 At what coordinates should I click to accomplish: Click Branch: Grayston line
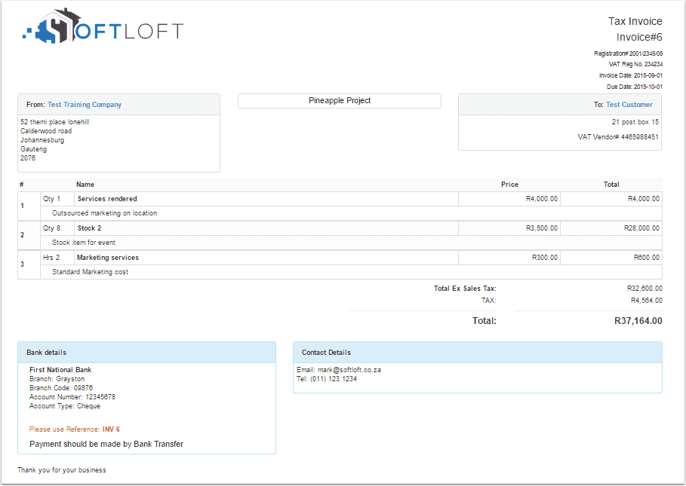(57, 379)
